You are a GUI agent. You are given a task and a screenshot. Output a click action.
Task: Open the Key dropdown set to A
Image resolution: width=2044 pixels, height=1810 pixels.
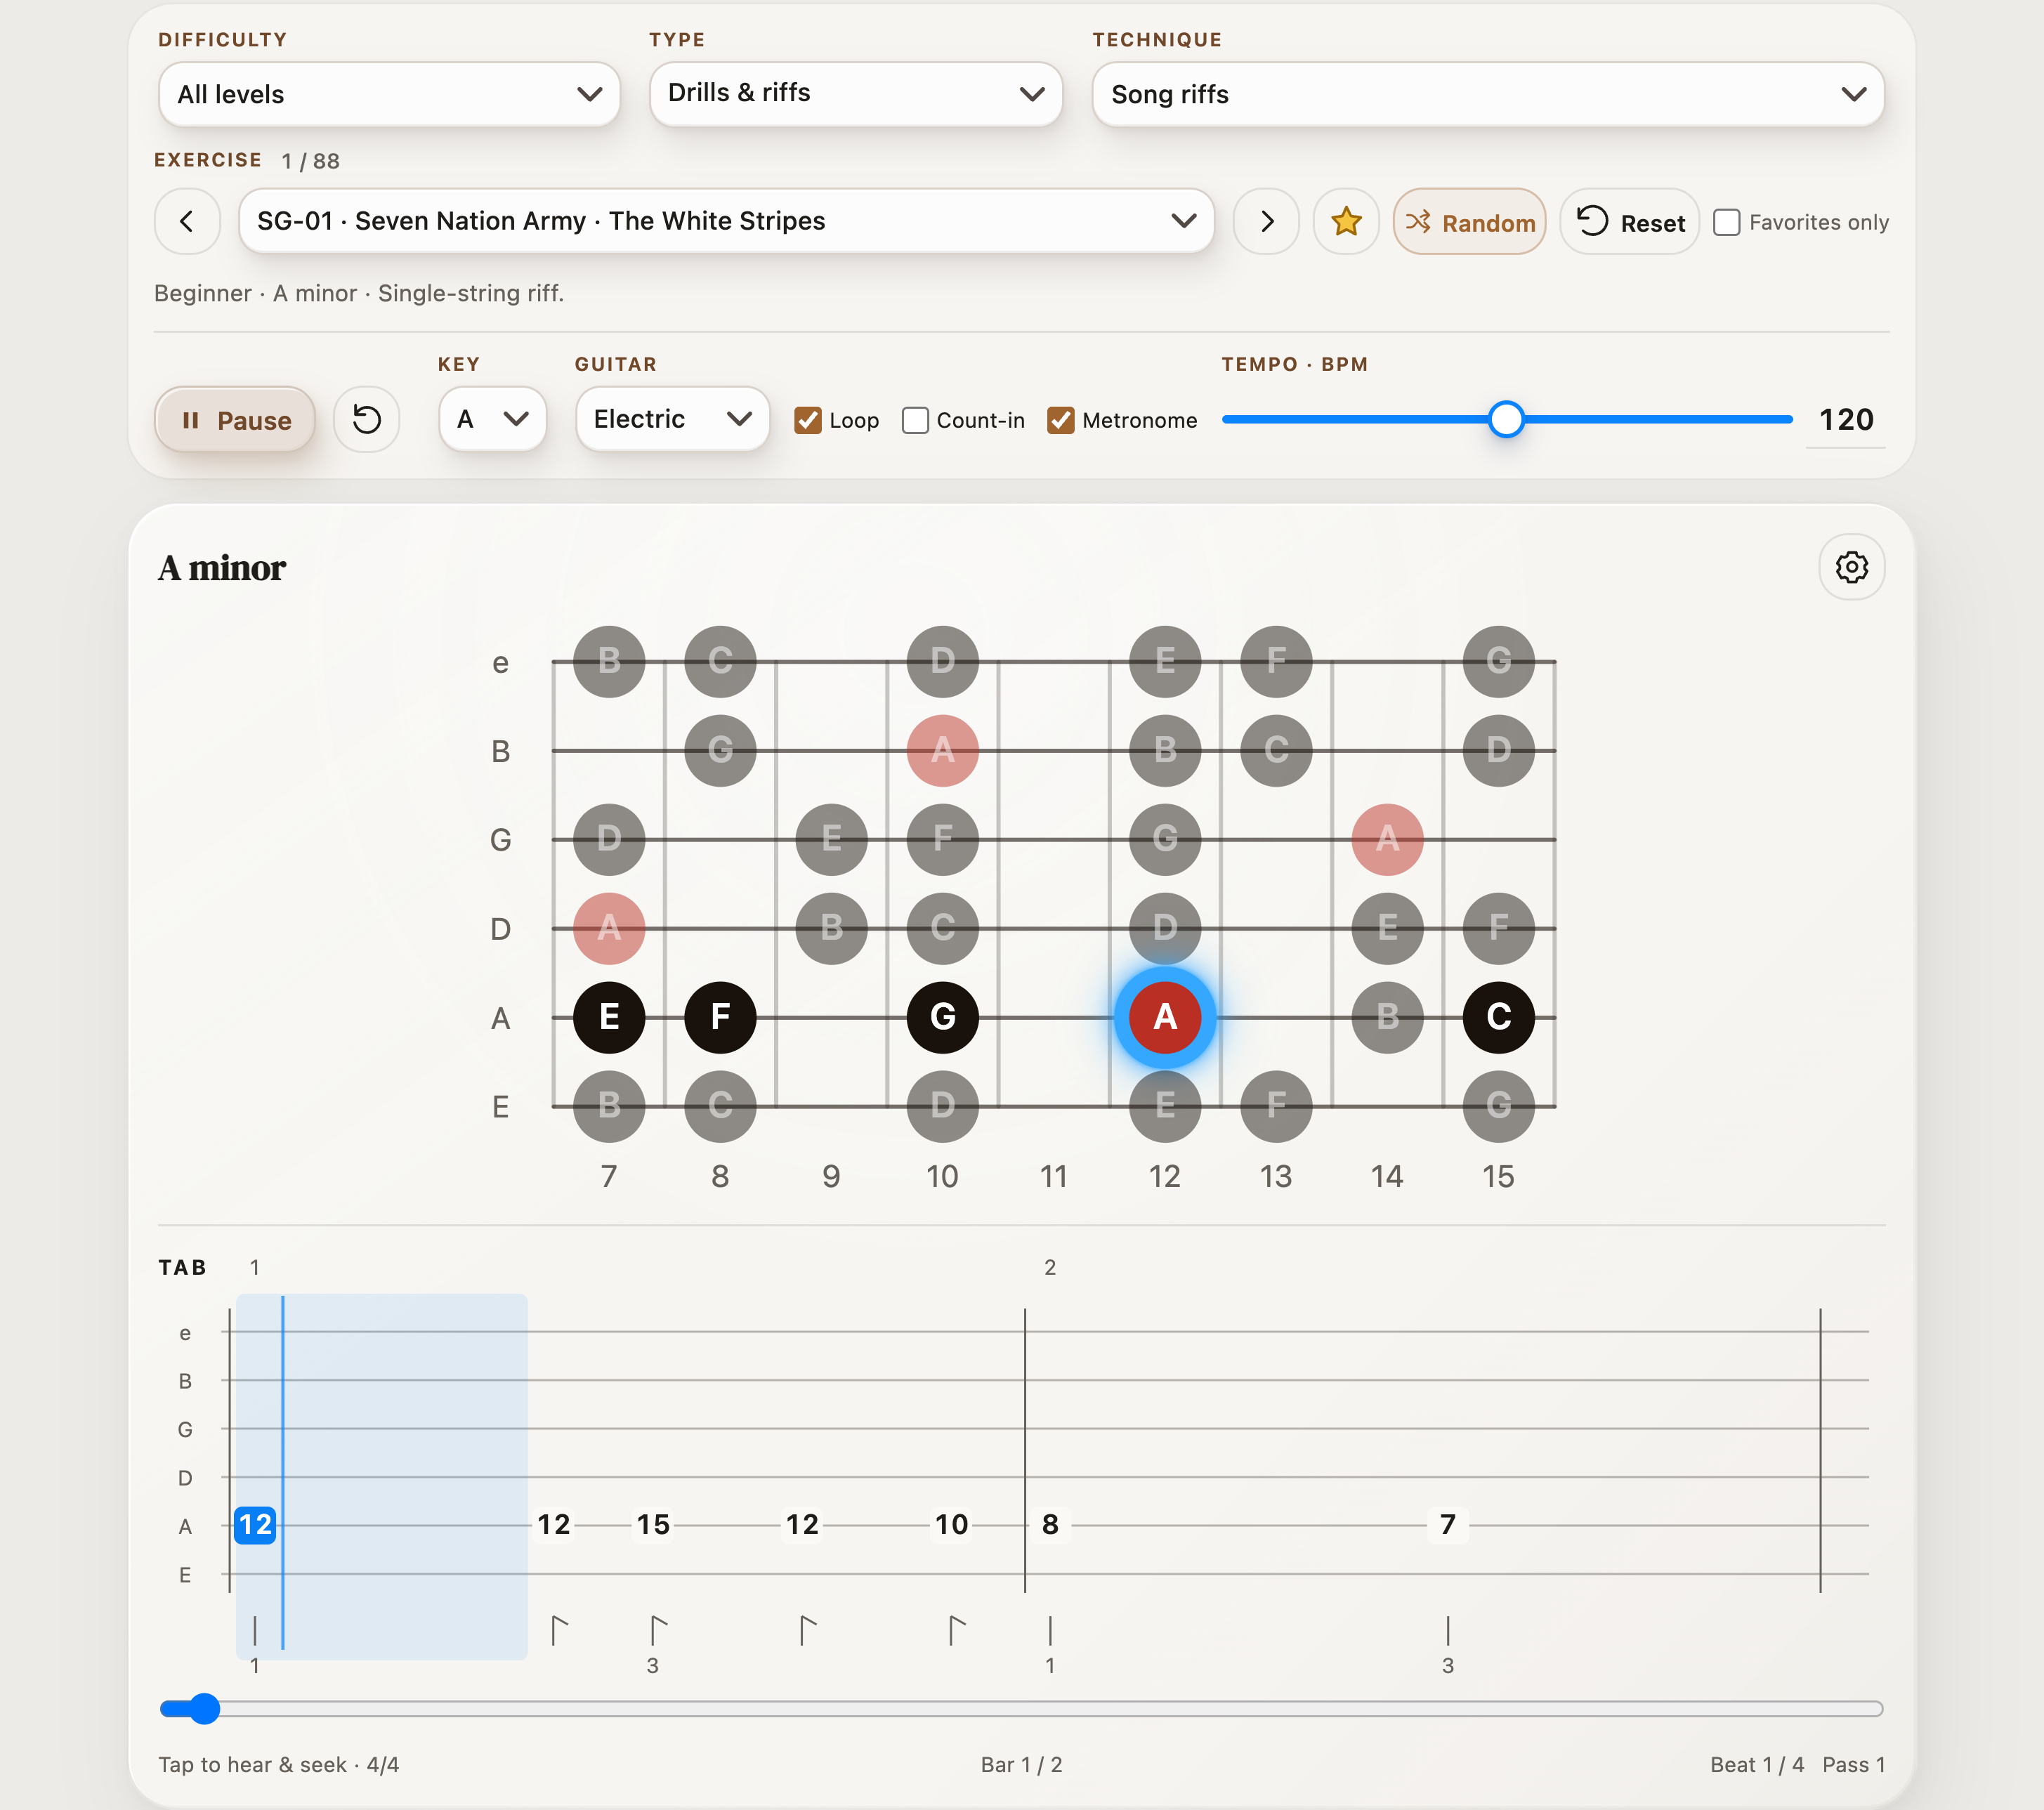(492, 419)
